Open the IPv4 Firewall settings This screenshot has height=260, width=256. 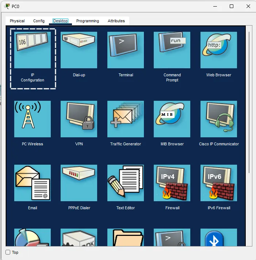172,183
